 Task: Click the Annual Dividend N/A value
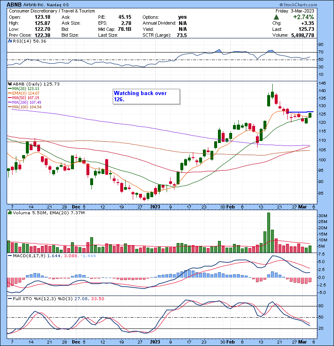(x=183, y=23)
